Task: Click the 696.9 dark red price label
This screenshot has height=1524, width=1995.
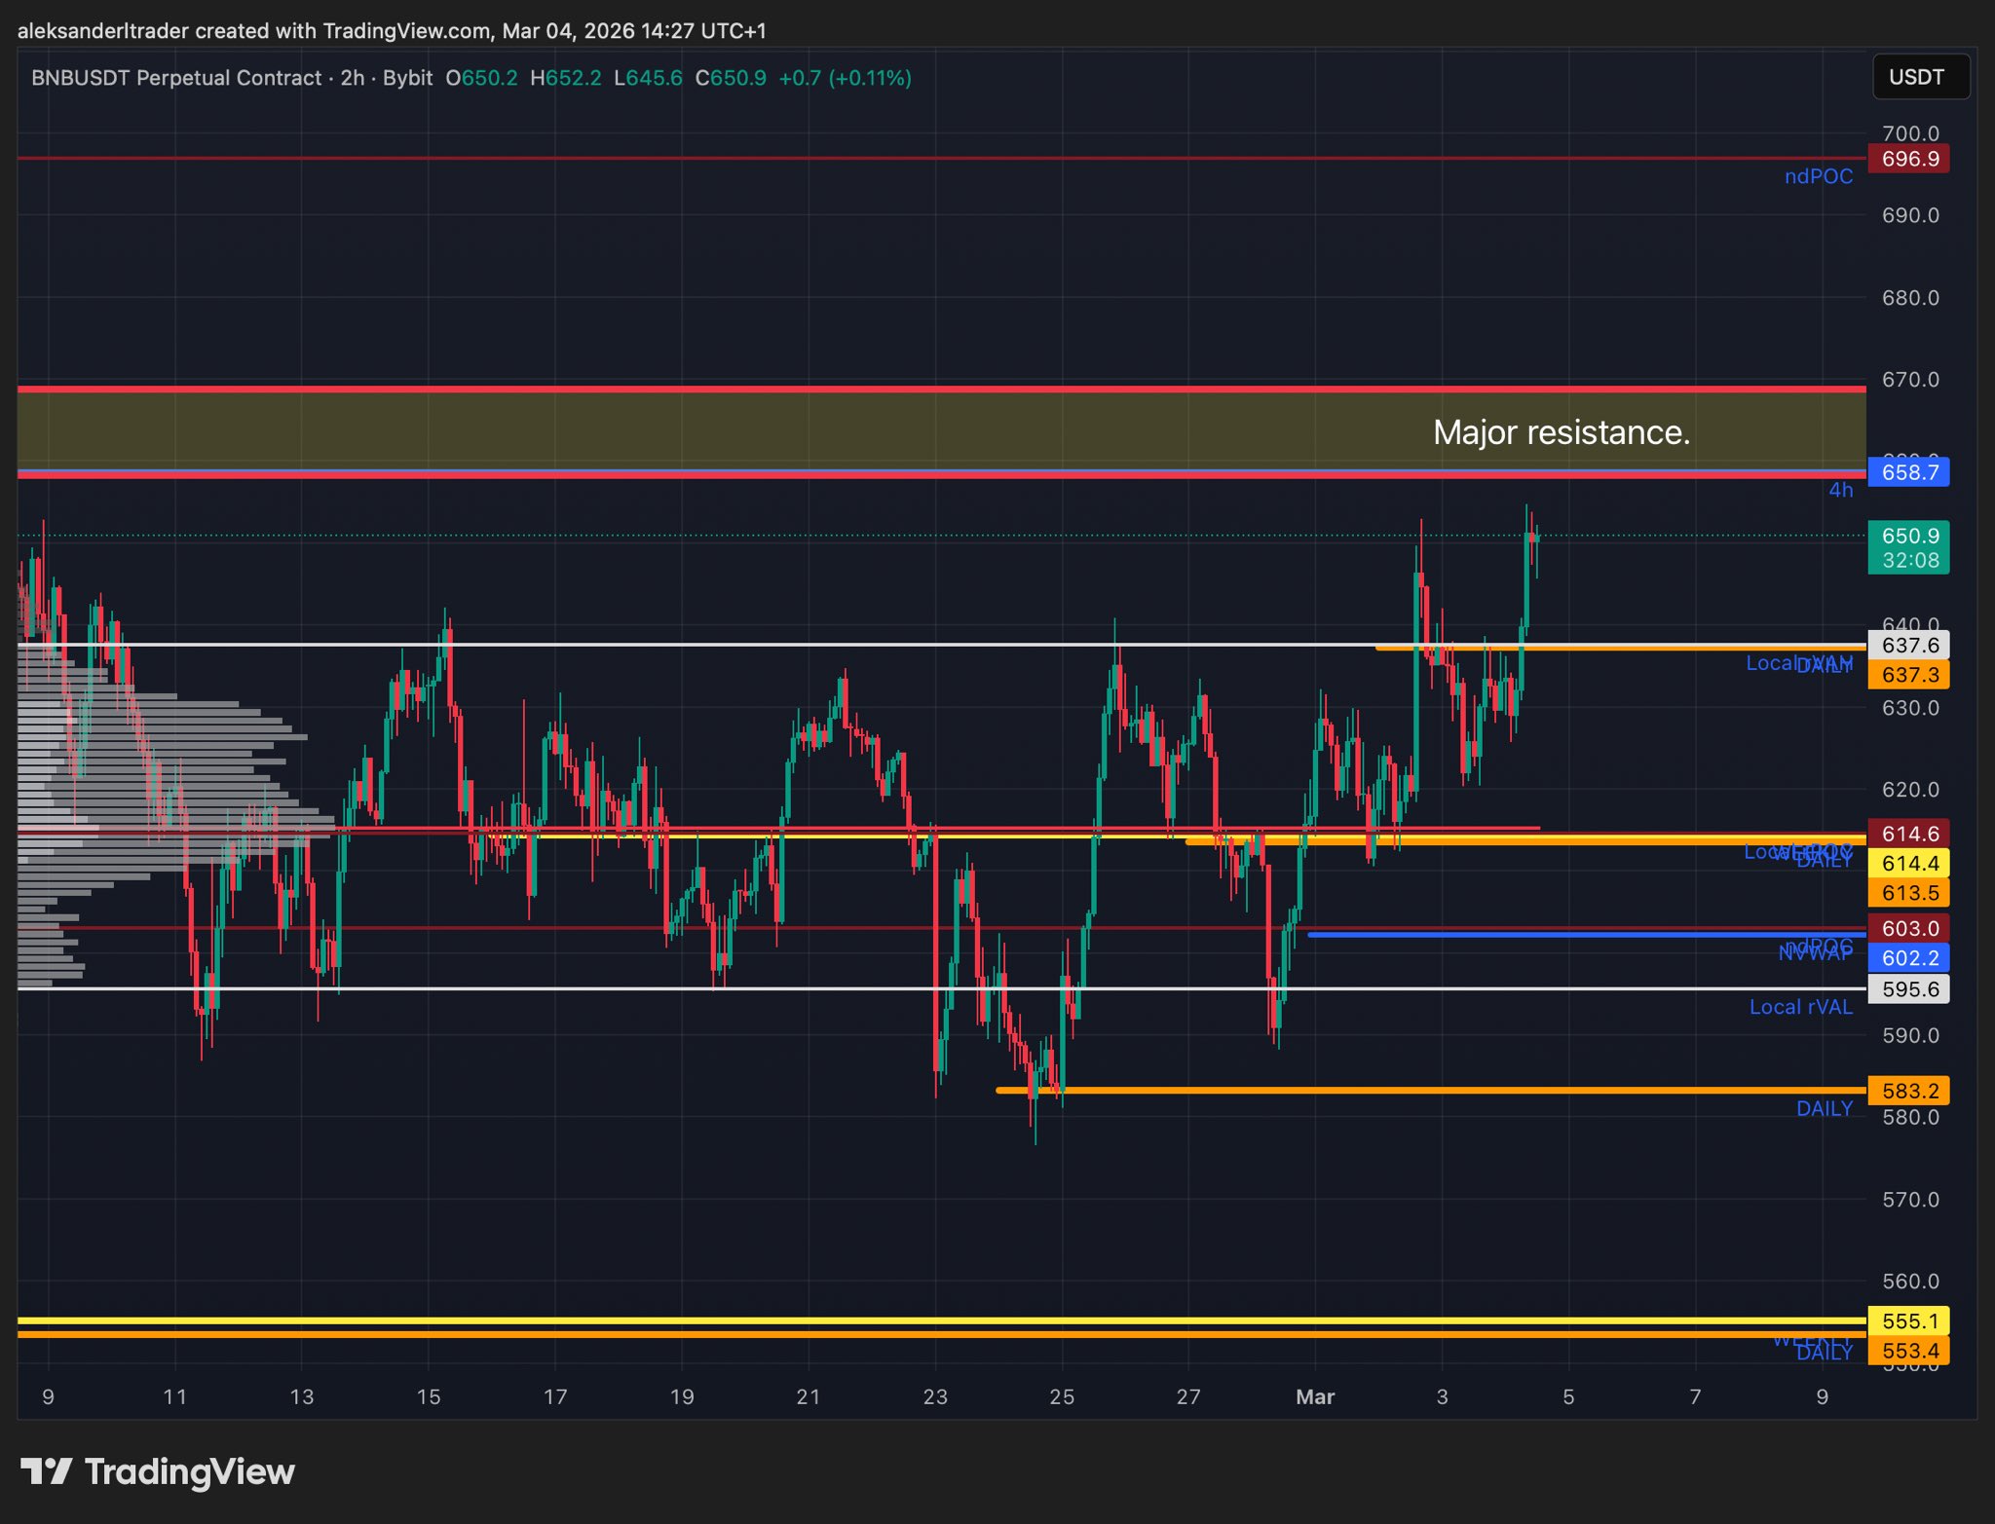Action: [1908, 159]
